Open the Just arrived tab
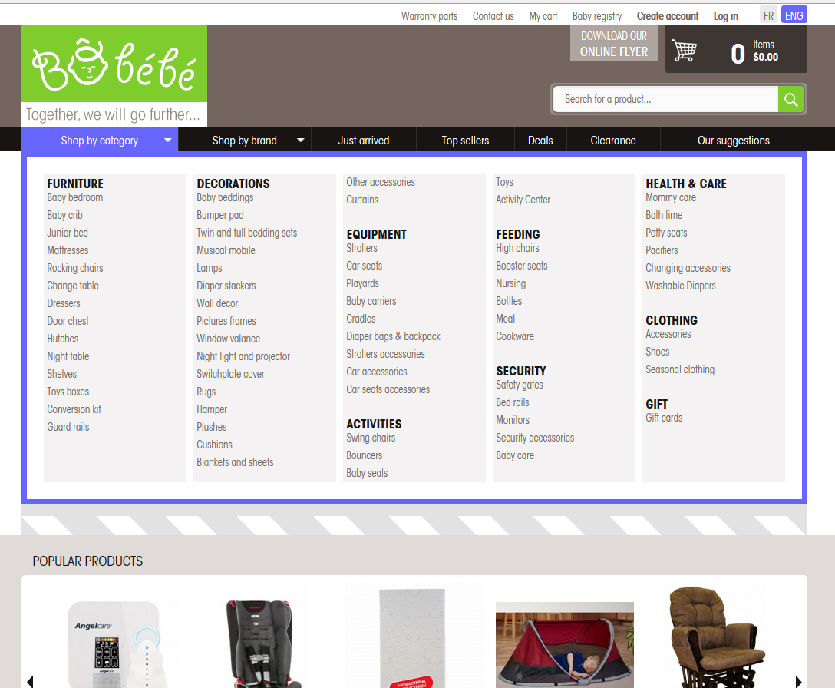The image size is (835, 688). pos(364,141)
